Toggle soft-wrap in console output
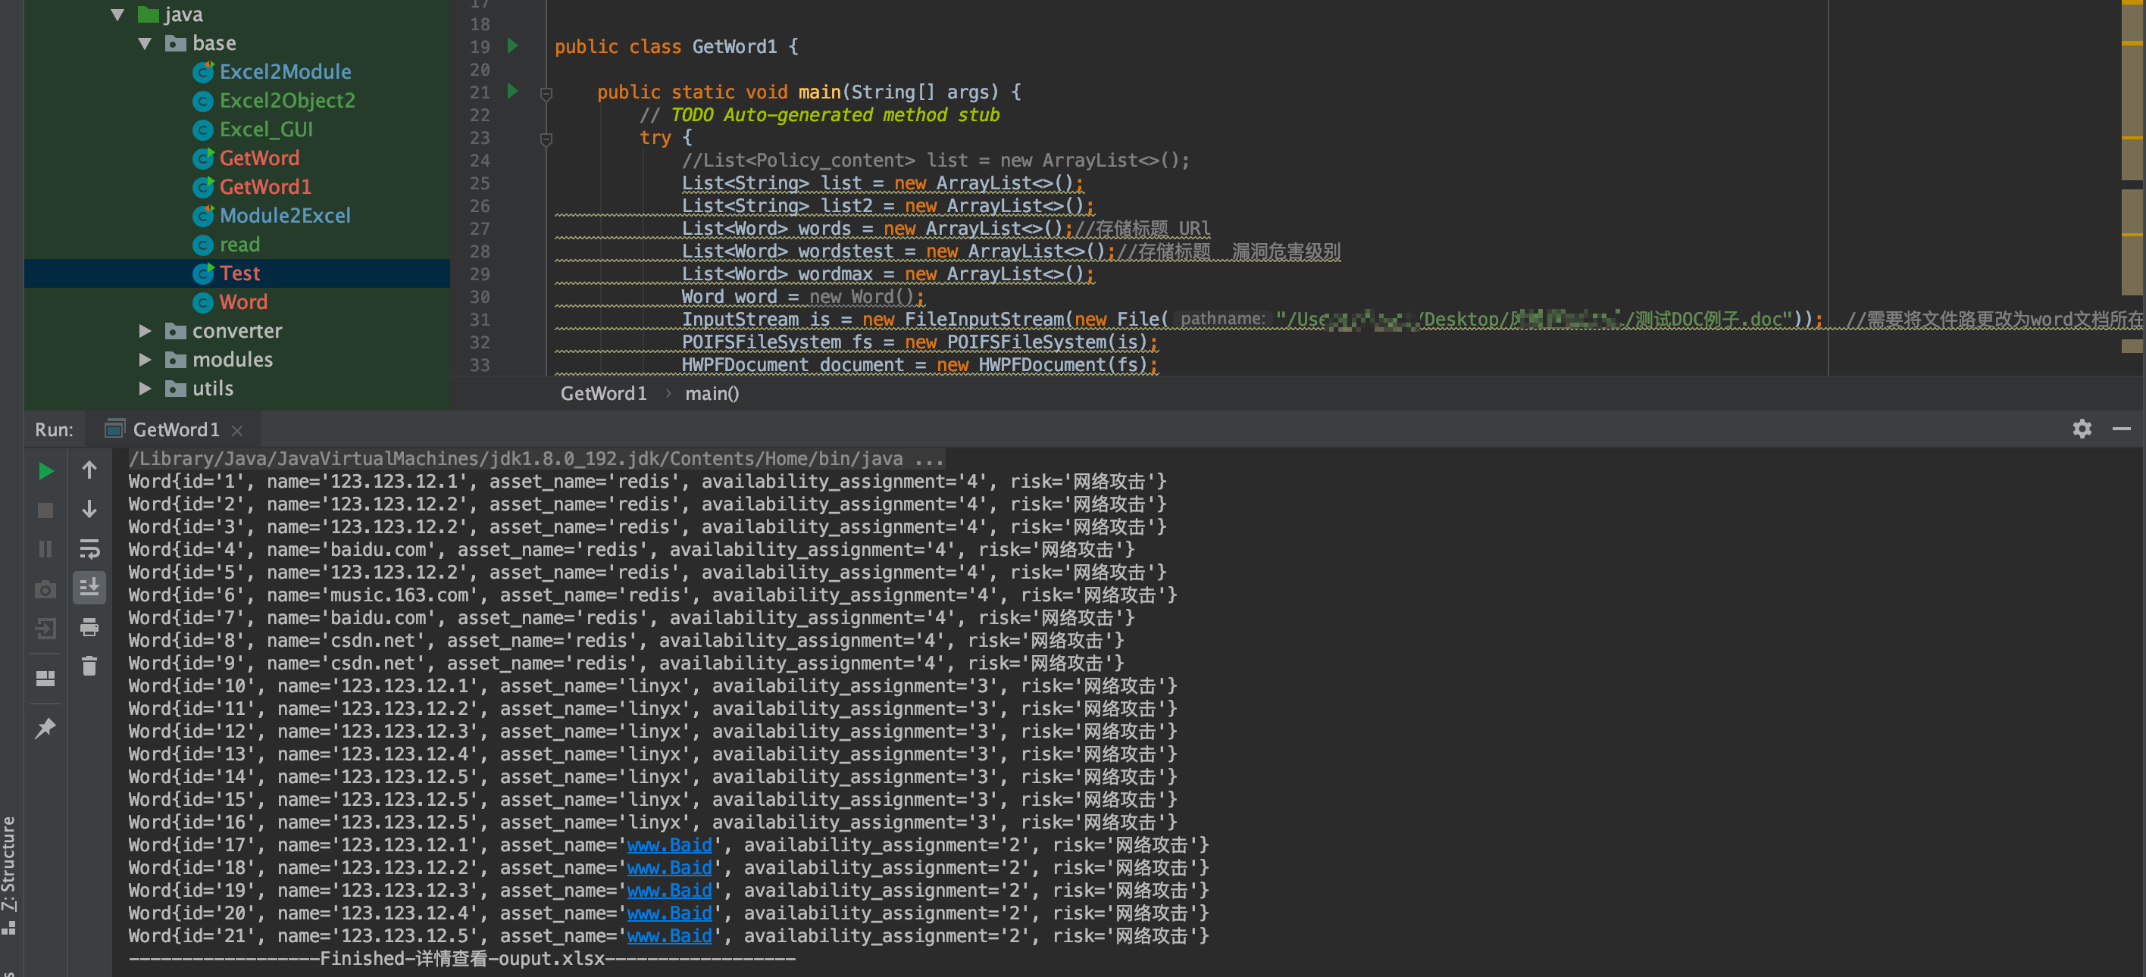2146x977 pixels. coord(89,549)
